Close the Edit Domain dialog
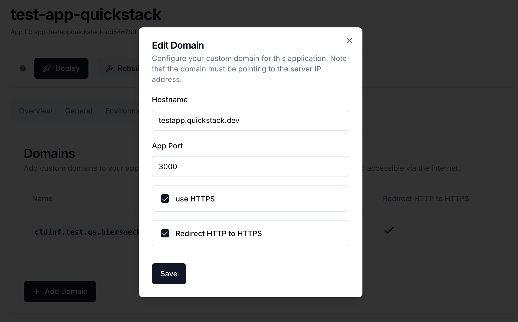Viewport: 518px width, 322px height. point(349,40)
